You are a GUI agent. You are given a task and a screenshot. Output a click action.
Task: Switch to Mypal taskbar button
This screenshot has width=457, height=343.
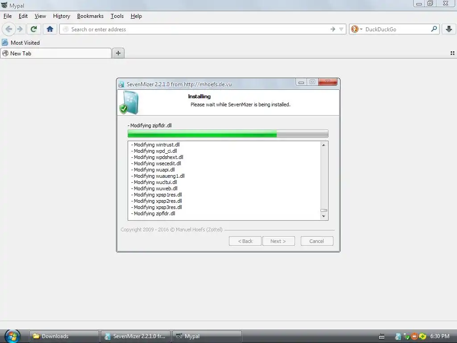207,336
